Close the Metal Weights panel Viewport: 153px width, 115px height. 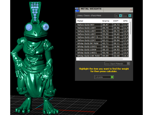pos(131,10)
